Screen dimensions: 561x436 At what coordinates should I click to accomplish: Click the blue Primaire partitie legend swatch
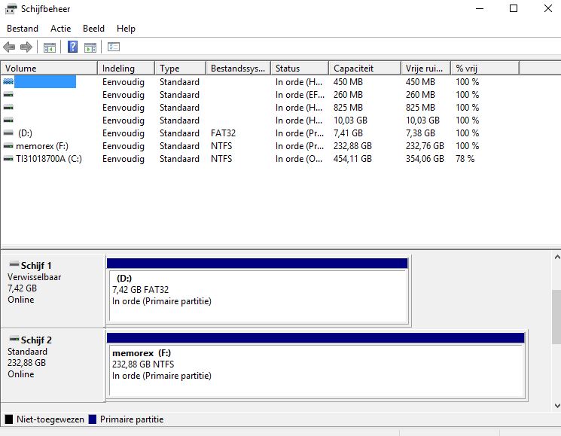93,419
